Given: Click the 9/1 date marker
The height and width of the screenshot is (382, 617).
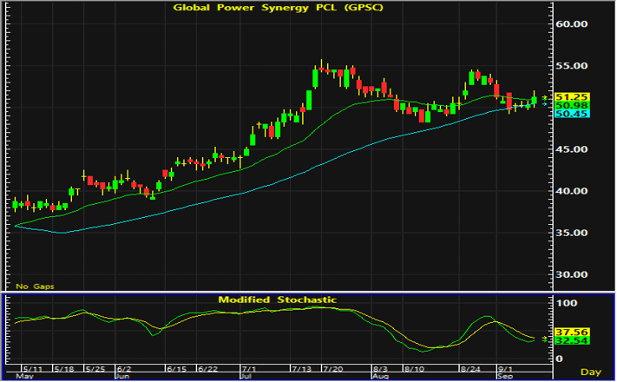Looking at the screenshot, I should (506, 369).
